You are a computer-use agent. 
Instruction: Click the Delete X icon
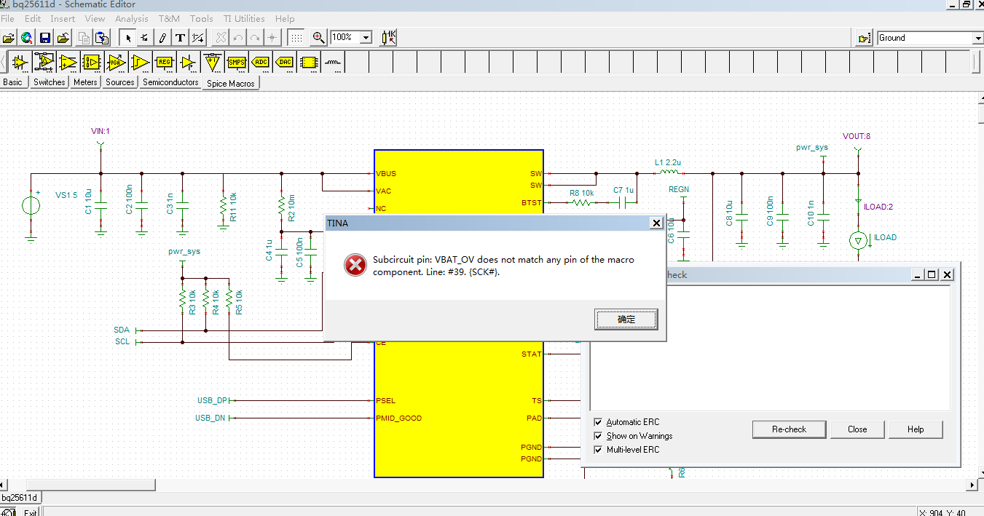221,38
